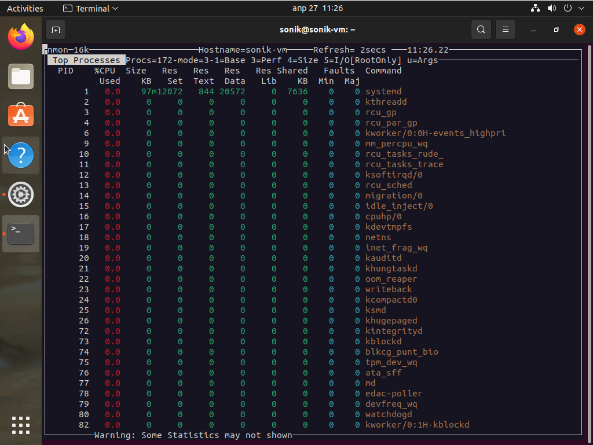Open Settings gear in dock

coord(21,194)
